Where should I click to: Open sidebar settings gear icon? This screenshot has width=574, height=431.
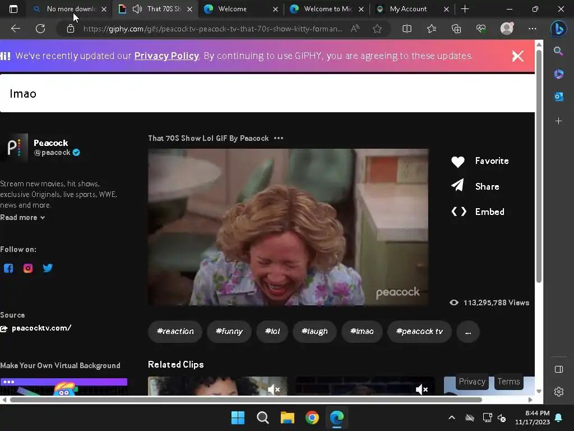click(x=559, y=392)
